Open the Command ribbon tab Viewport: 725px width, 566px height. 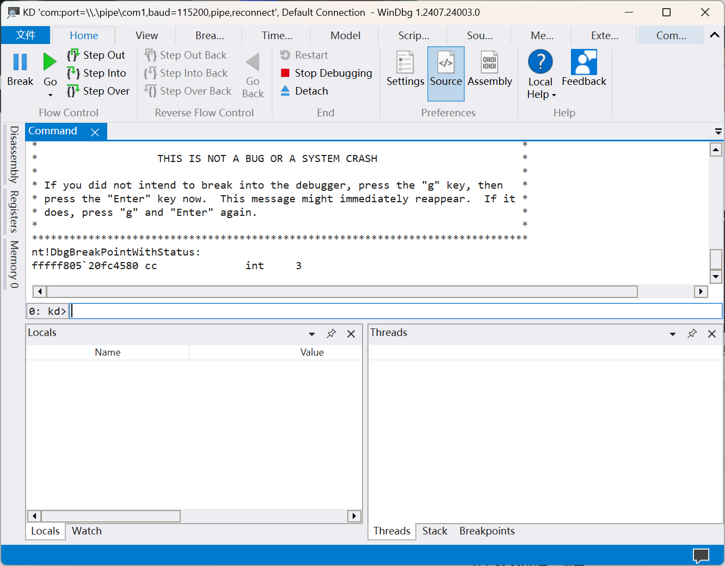point(671,35)
